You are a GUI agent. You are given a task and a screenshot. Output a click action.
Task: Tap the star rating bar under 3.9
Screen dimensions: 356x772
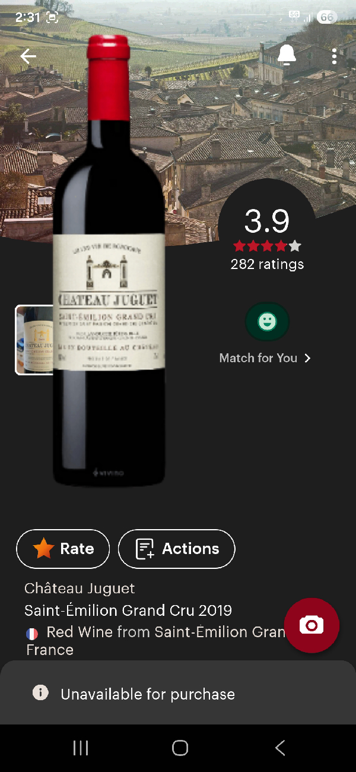click(x=267, y=245)
